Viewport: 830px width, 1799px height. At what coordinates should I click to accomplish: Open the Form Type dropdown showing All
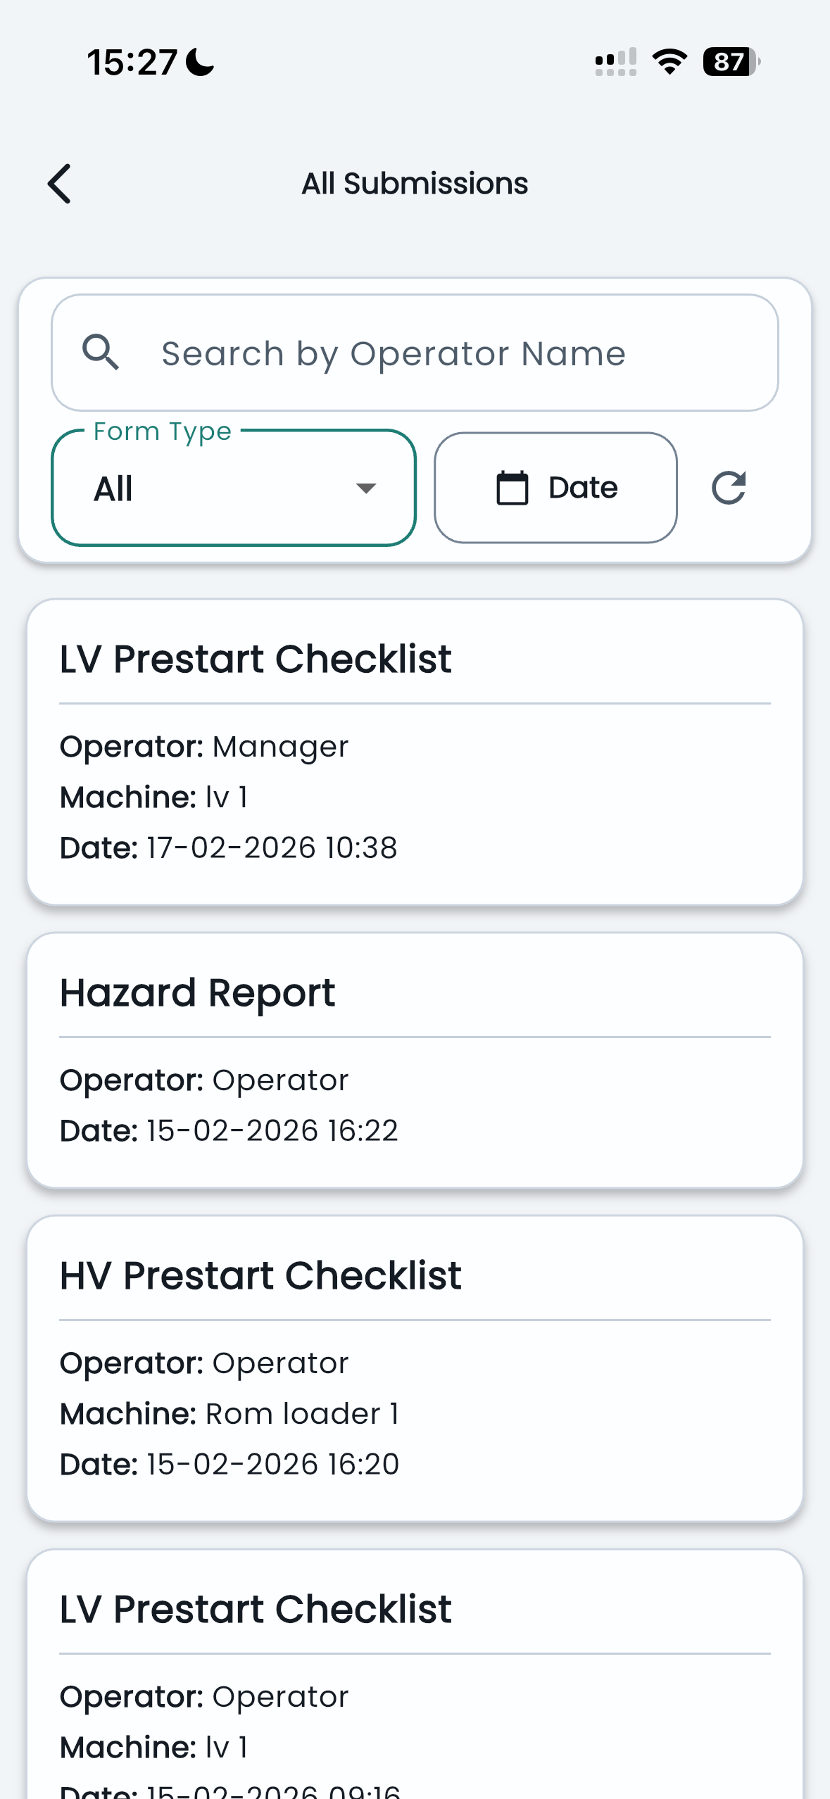232,488
